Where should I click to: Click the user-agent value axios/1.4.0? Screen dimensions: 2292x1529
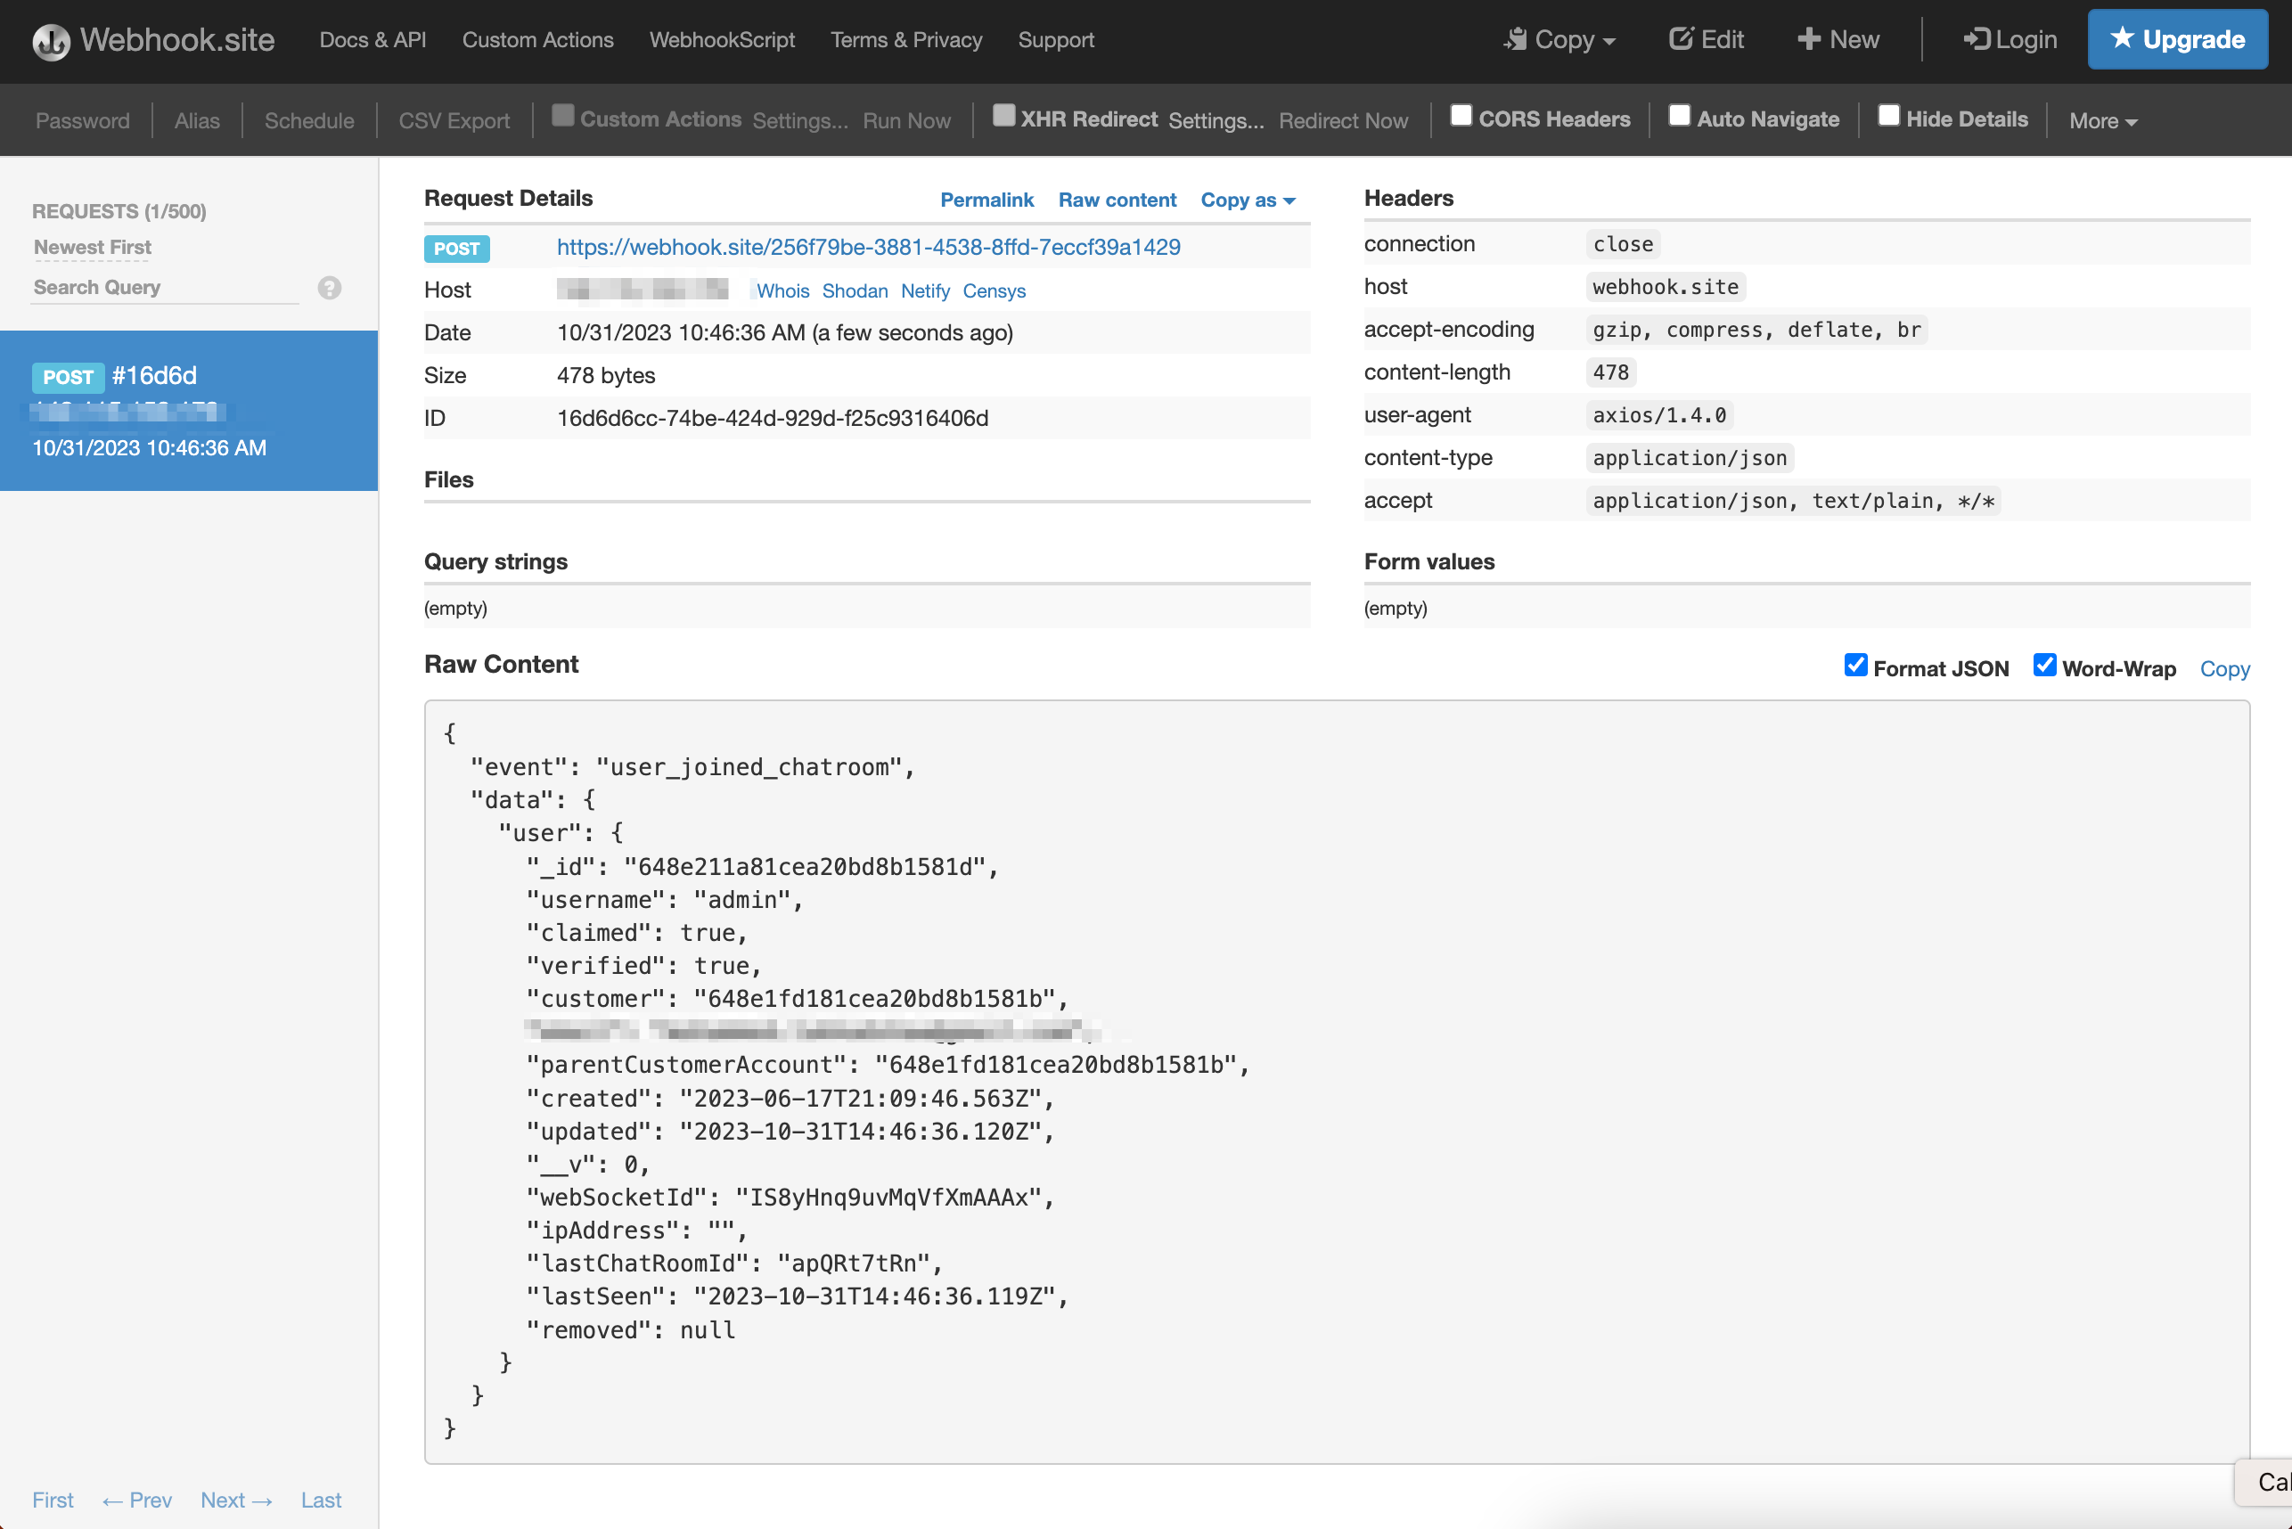point(1659,415)
